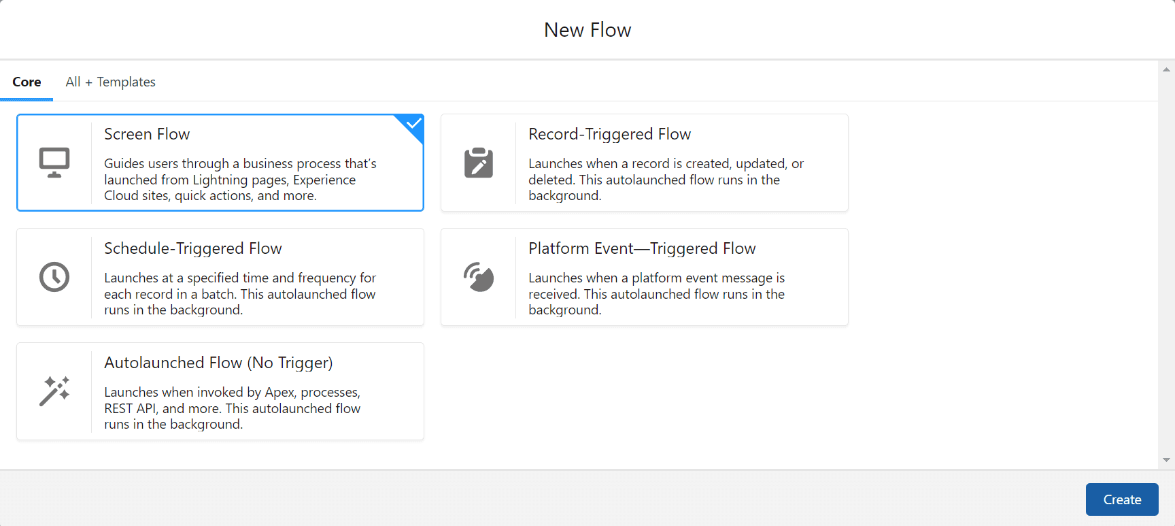Click the Schedule-Triggered Flow description text

point(240,294)
